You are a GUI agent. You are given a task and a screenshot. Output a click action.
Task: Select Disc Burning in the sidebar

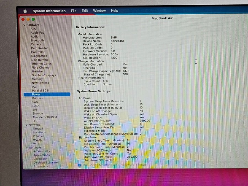40,60
